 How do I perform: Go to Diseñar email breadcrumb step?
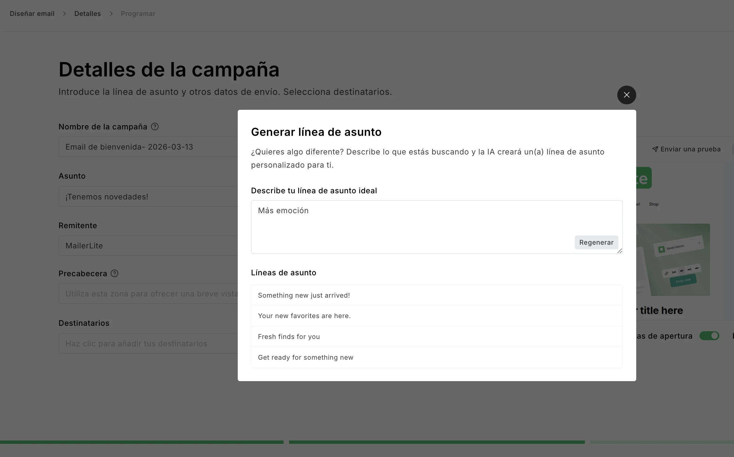32,13
